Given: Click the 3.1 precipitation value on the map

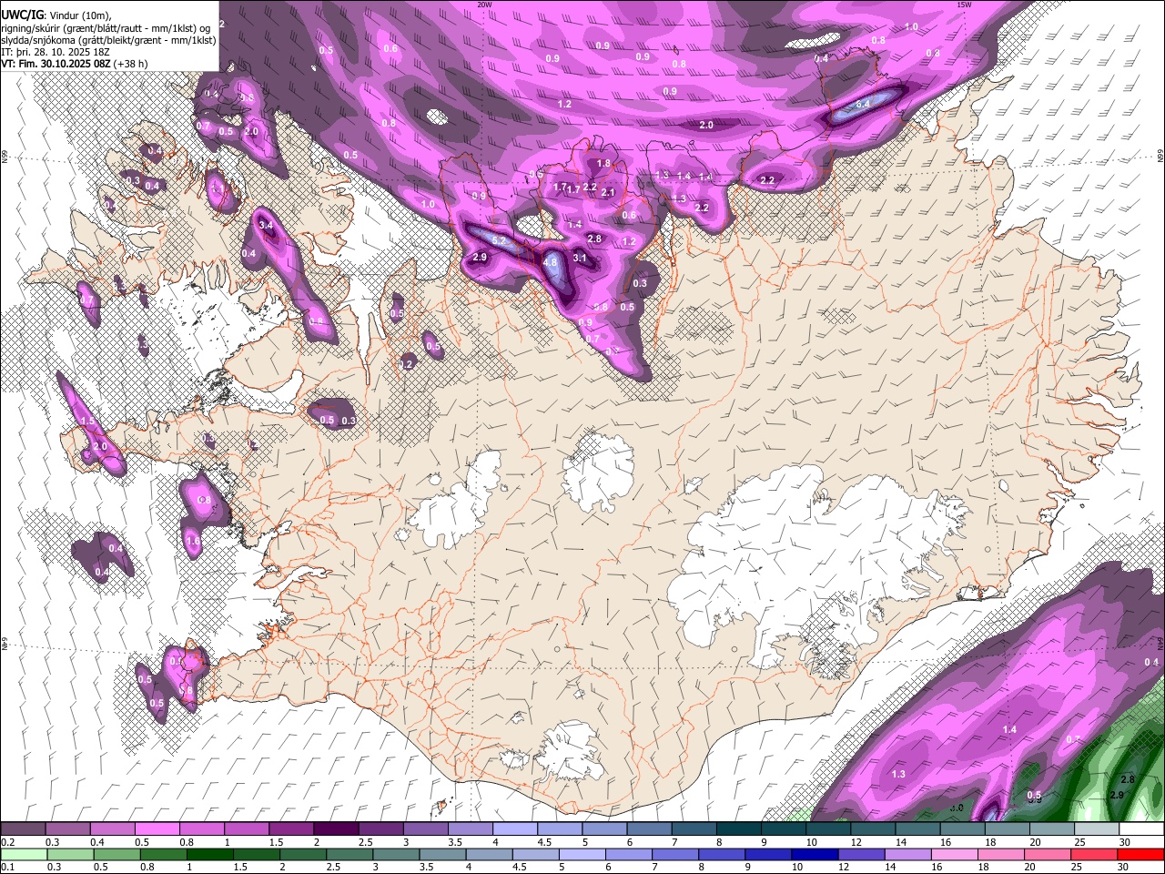Looking at the screenshot, I should coord(580,259).
